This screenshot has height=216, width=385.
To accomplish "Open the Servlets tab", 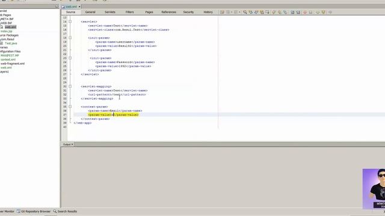I will click(110, 12).
